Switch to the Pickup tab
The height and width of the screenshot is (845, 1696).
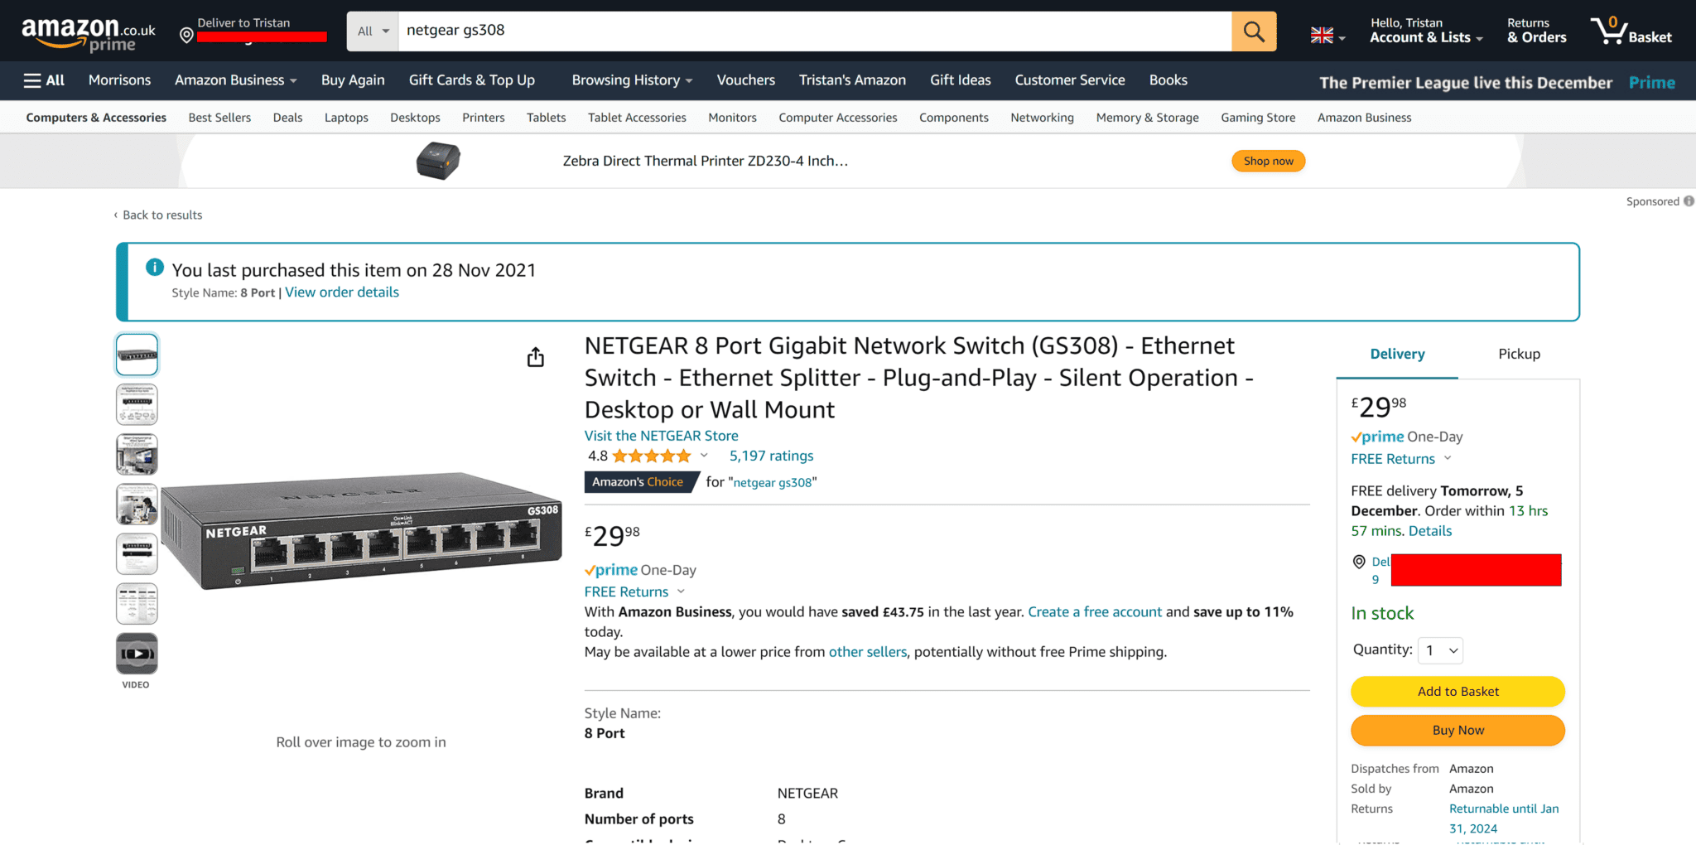coord(1519,353)
